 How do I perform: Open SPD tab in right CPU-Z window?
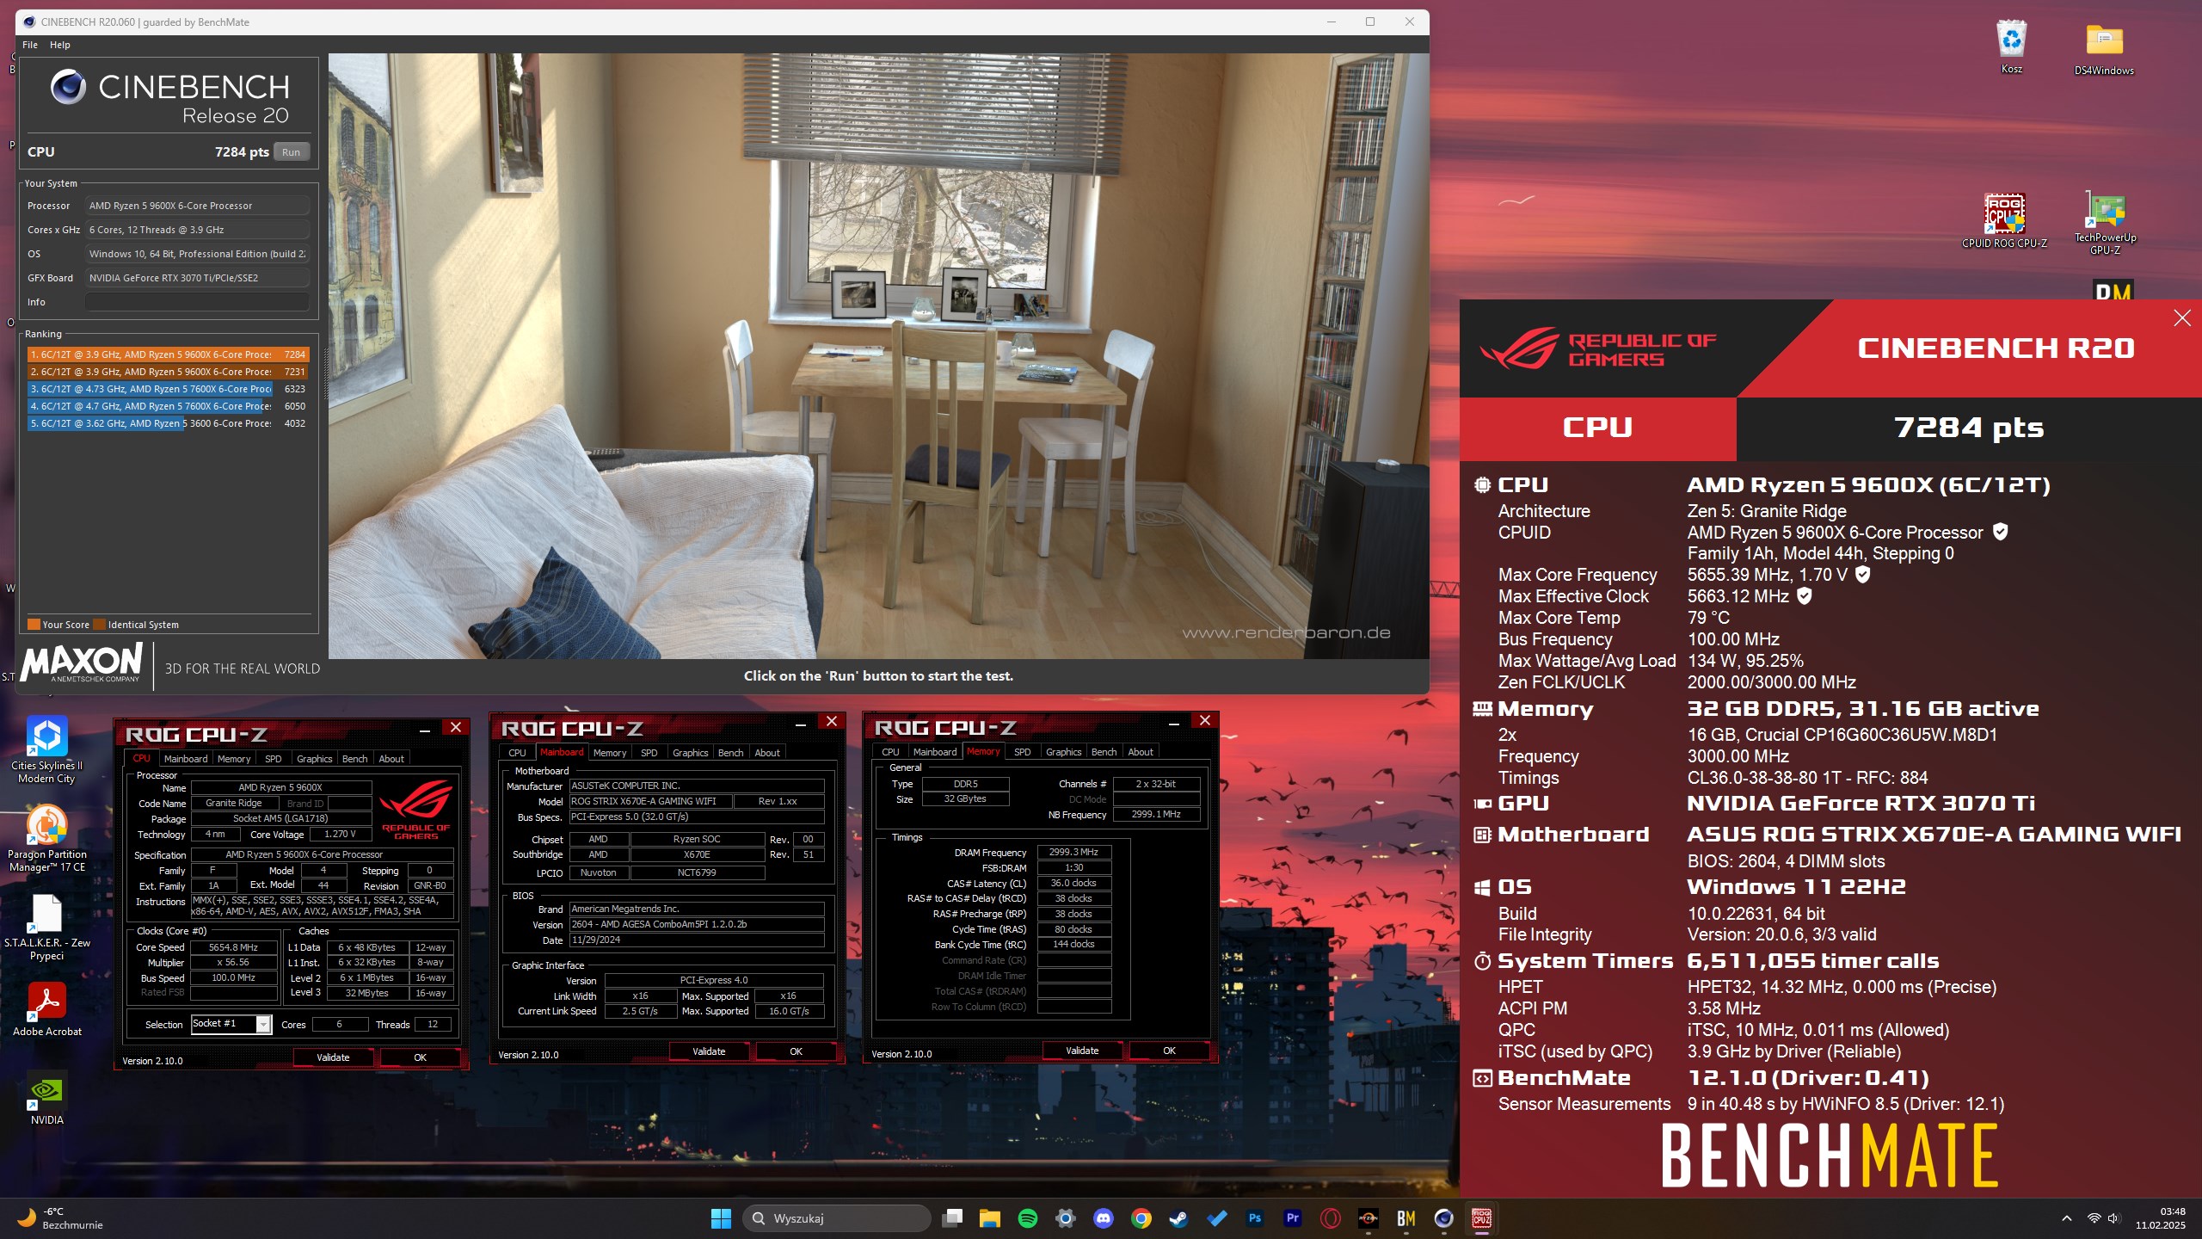tap(1022, 752)
